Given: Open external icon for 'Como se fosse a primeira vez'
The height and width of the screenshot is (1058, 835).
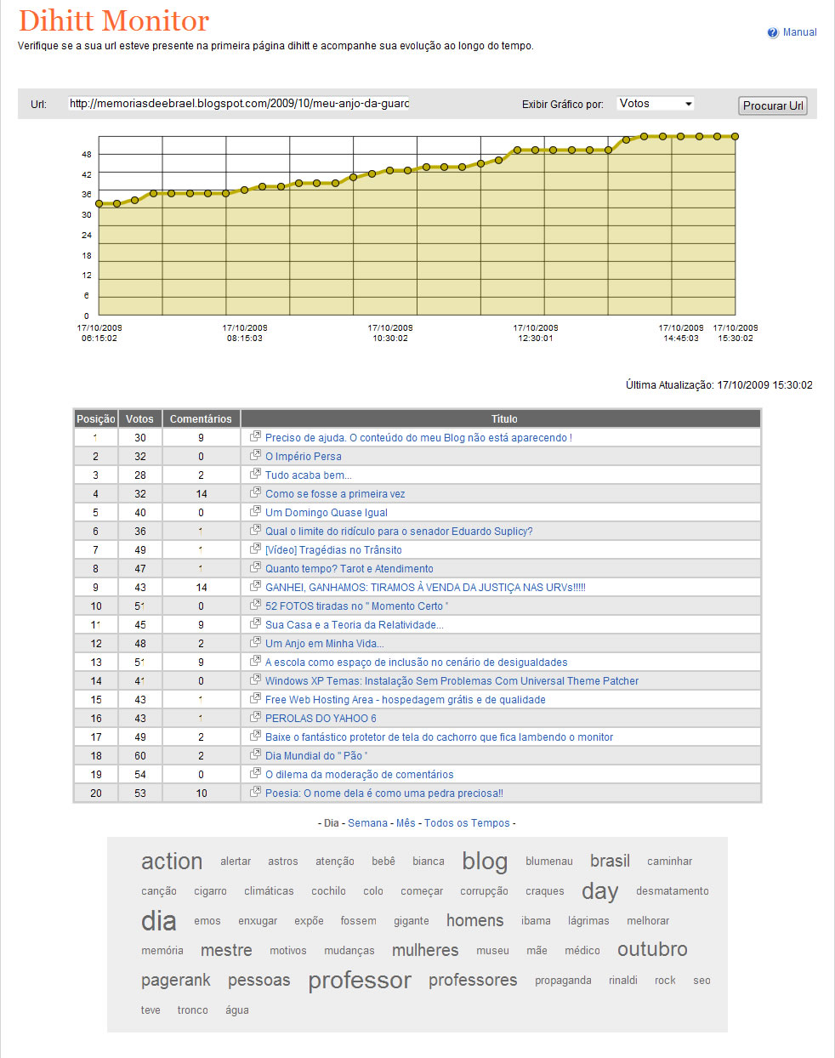Looking at the screenshot, I should click(255, 493).
